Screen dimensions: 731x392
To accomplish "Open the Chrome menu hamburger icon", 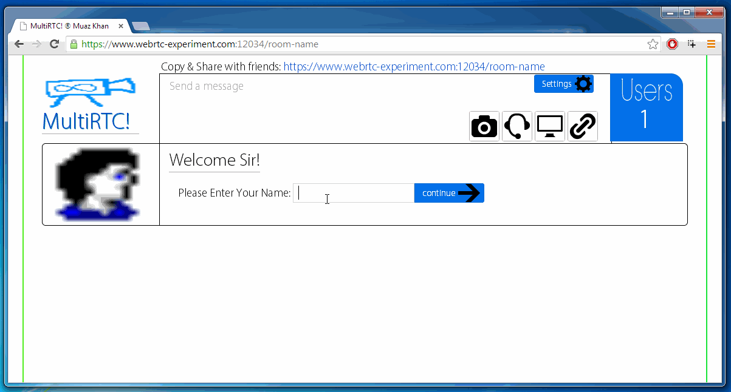I will click(x=711, y=44).
